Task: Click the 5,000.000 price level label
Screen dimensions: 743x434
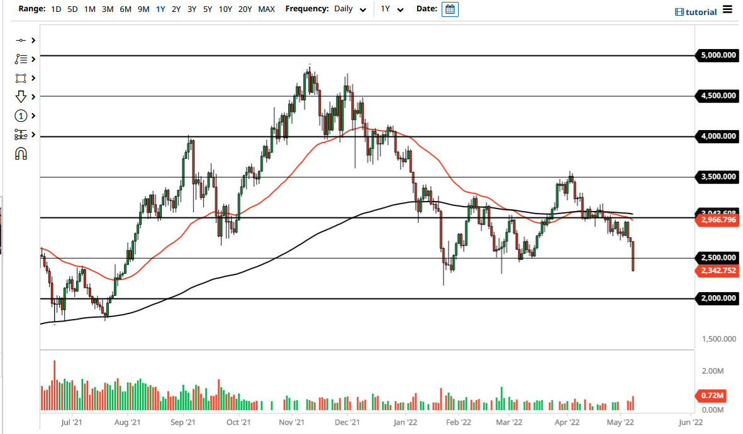Action: coord(718,55)
